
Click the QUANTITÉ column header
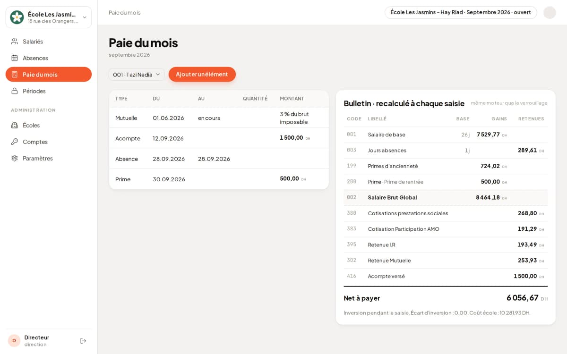(255, 99)
